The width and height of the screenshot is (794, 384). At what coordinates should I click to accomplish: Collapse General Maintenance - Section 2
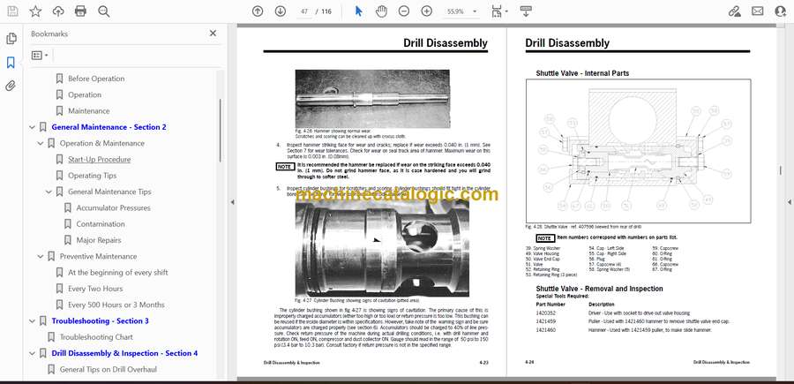(33, 127)
